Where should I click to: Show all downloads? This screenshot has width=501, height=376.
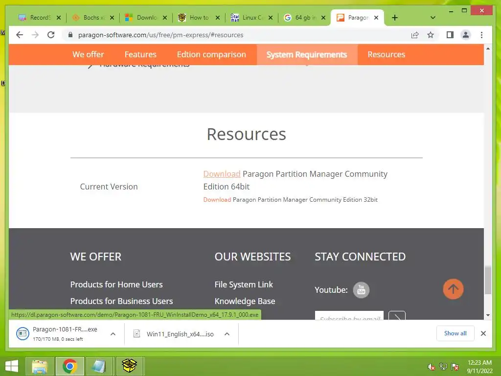pos(455,333)
